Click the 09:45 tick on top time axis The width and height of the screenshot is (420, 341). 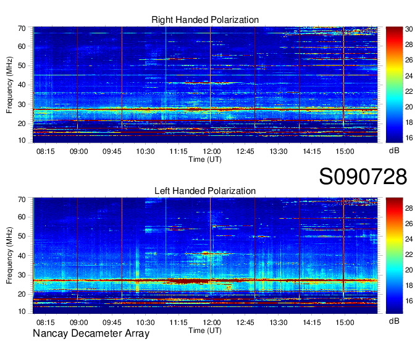[112, 151]
